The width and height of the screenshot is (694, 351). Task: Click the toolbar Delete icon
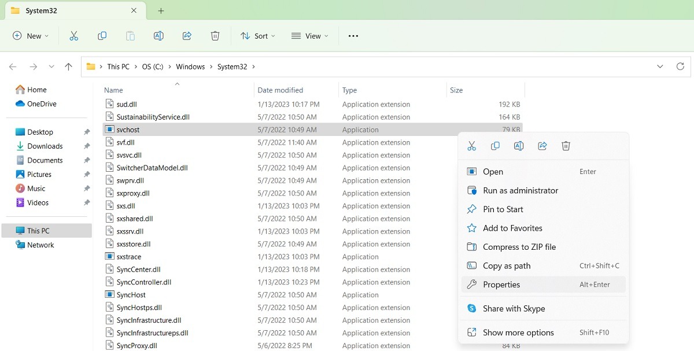click(x=215, y=36)
